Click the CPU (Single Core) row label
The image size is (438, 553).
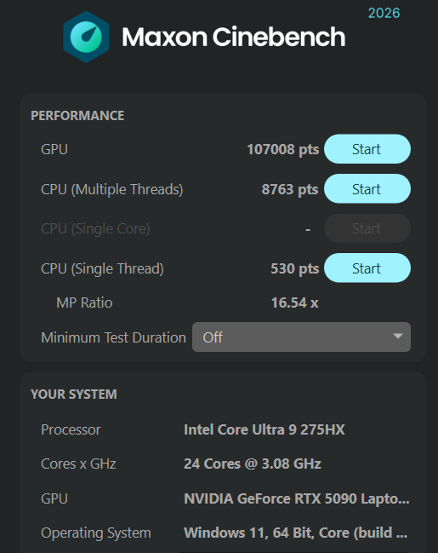[x=95, y=228]
